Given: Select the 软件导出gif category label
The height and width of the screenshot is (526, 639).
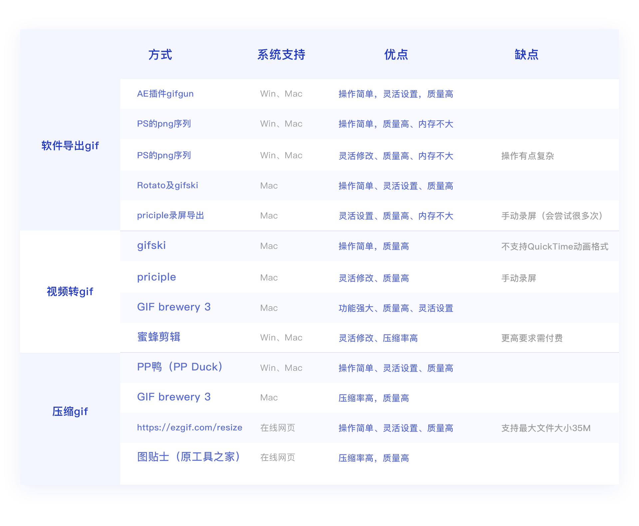Looking at the screenshot, I should 70,146.
